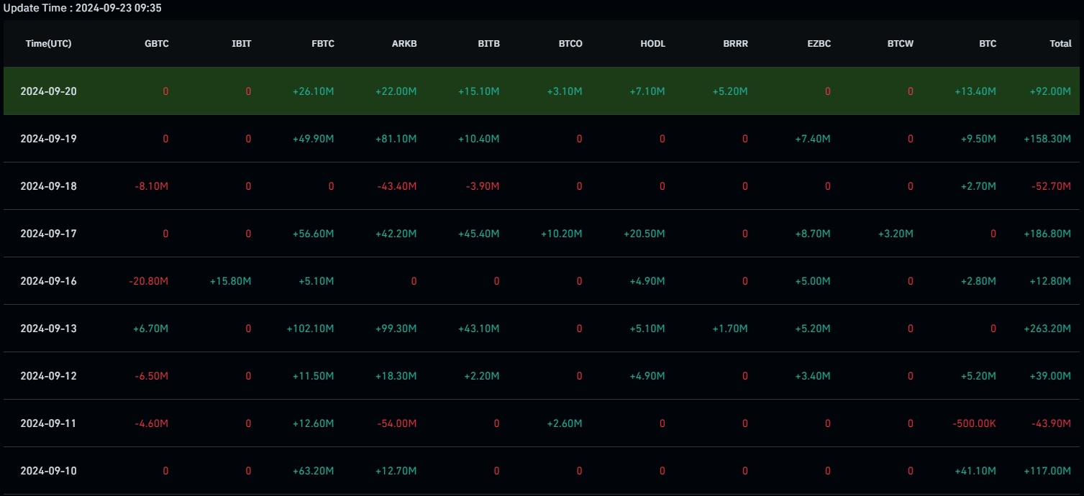Viewport: 1084px width, 496px height.
Task: Click the HODL column header
Action: click(x=652, y=44)
